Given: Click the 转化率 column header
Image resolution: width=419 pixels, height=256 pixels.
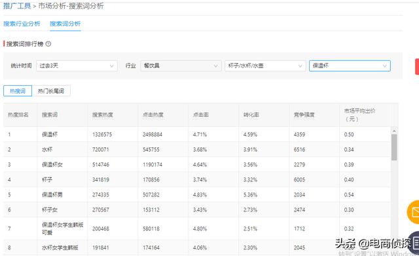Looking at the screenshot, I should [x=251, y=115].
